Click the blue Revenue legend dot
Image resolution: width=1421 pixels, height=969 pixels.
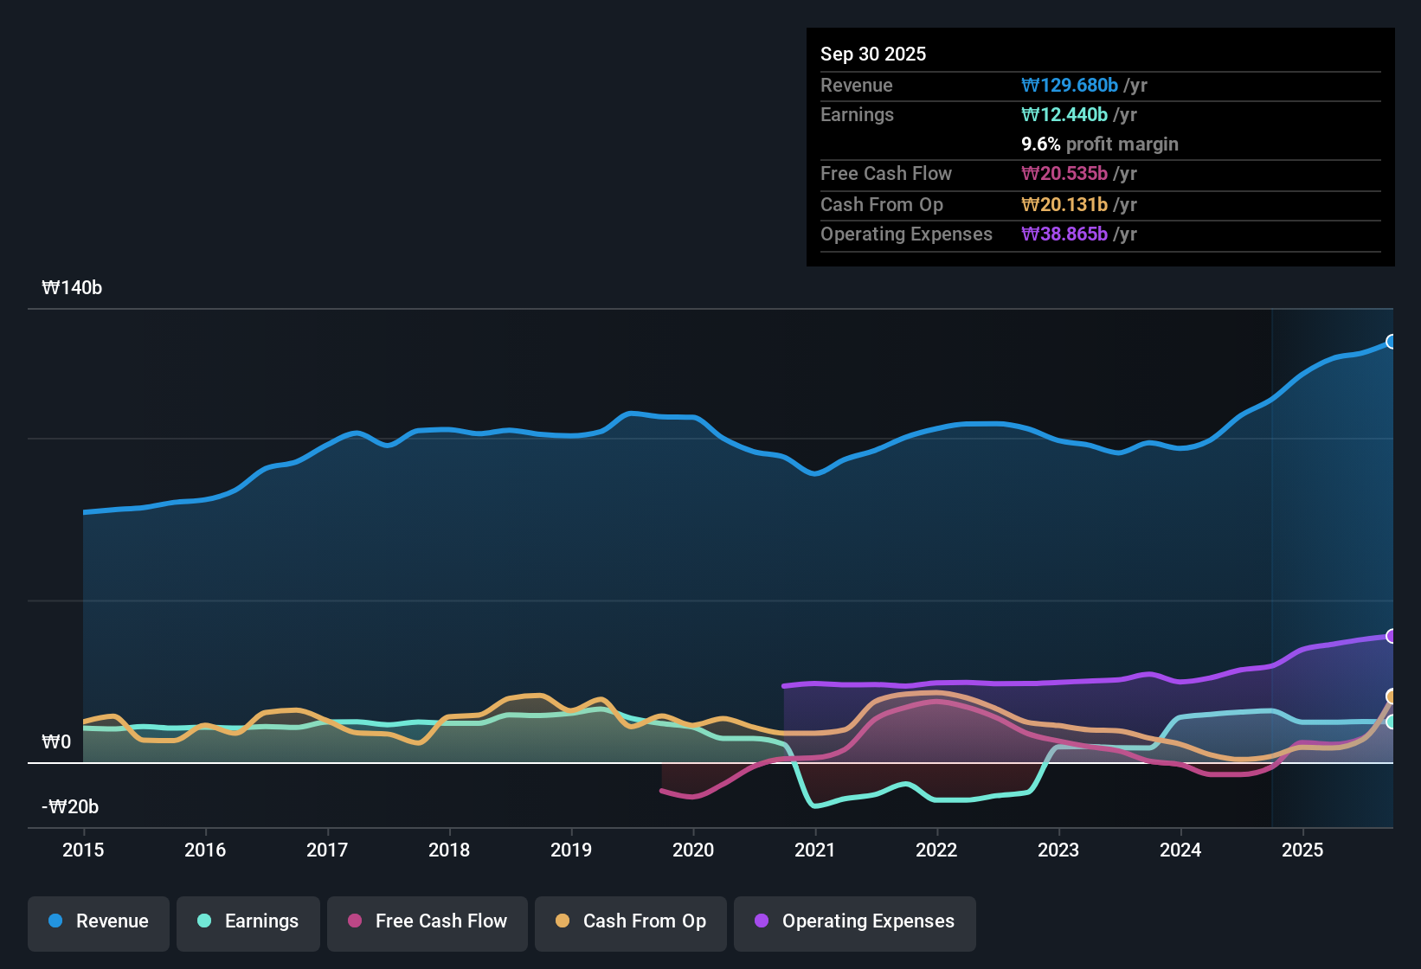click(x=55, y=921)
